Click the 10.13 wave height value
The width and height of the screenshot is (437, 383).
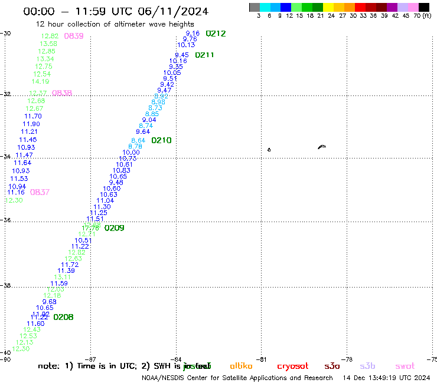click(186, 45)
